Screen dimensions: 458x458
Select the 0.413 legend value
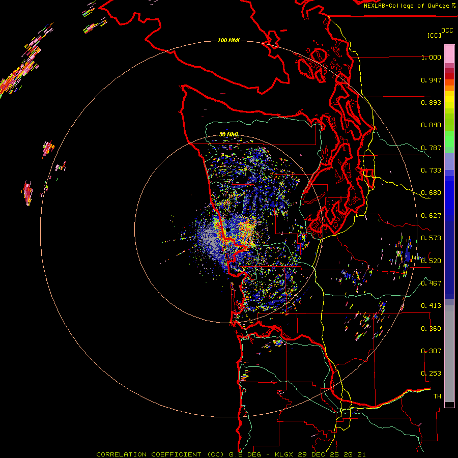431,306
